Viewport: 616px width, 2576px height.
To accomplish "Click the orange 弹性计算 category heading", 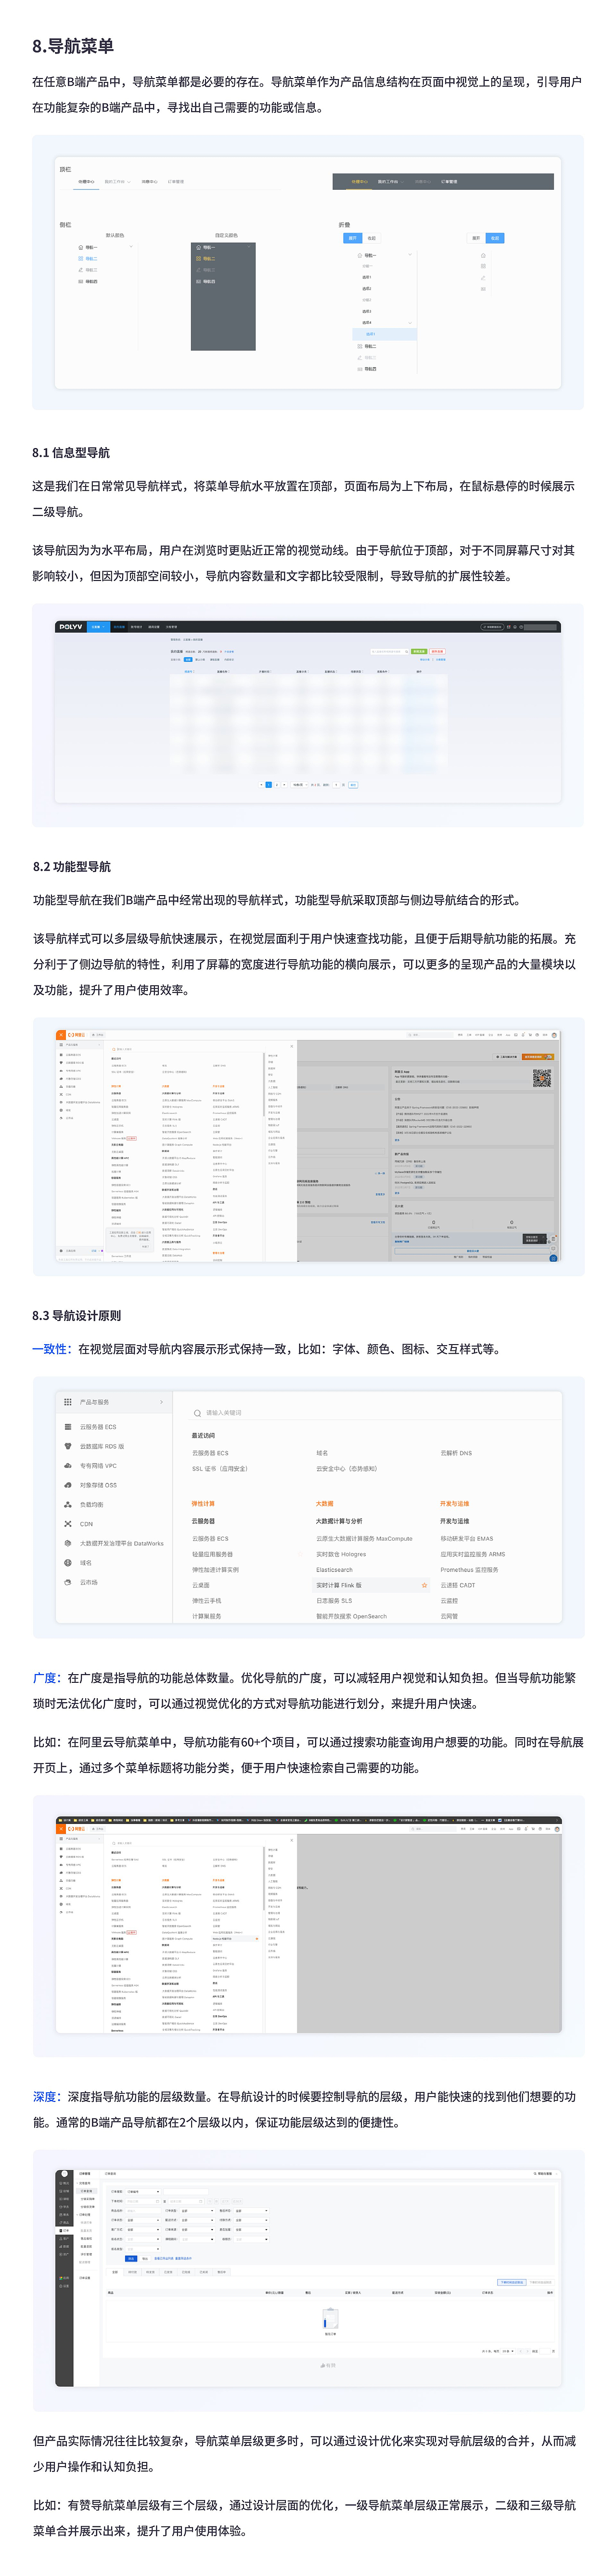I will point(203,1503).
